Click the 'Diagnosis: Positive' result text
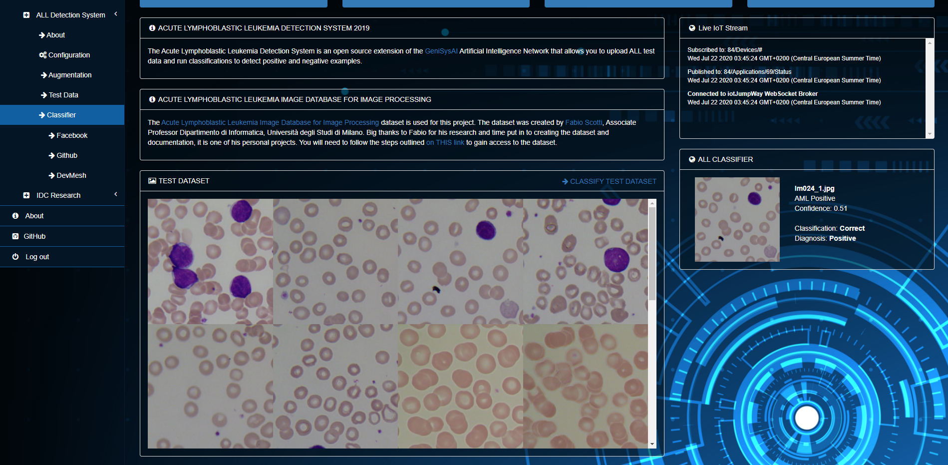 point(825,238)
